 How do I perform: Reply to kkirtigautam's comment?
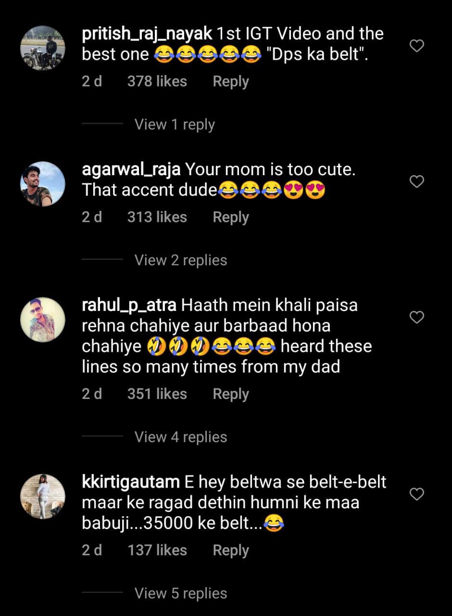tap(231, 551)
